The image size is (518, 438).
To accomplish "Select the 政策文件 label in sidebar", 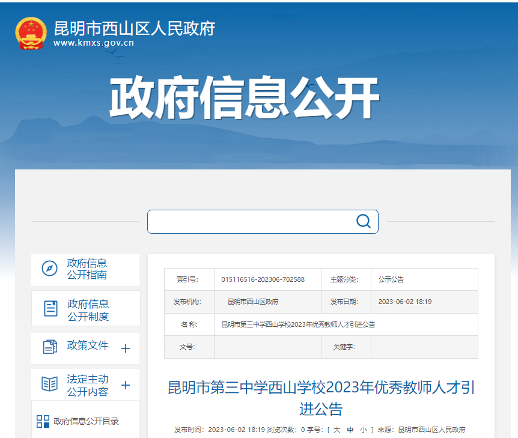I will 88,345.
